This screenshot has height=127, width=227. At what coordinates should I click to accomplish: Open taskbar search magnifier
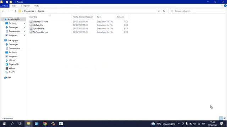[12, 124]
